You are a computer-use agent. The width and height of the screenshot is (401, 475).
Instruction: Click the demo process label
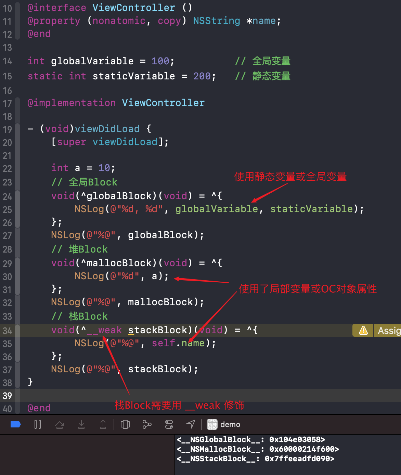click(x=230, y=425)
